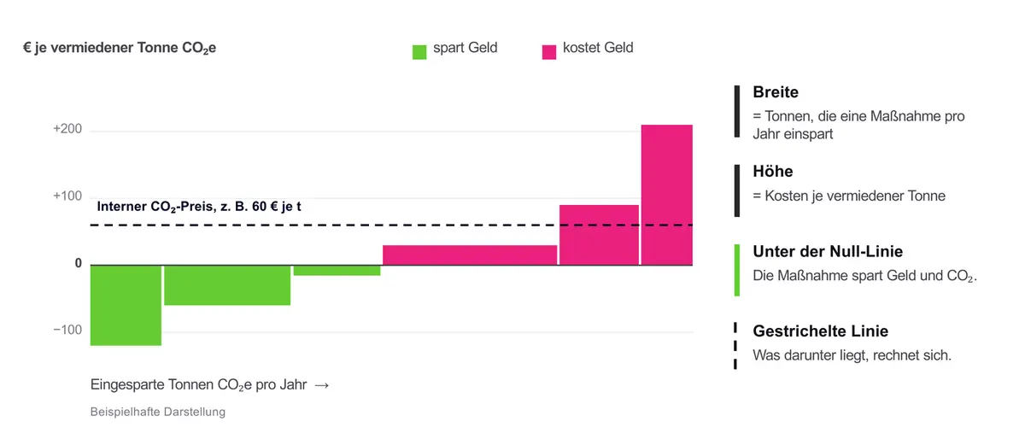Click the green vertical marker beside 'Unter der Null-Linie'
1025x445 pixels.
coord(736,270)
